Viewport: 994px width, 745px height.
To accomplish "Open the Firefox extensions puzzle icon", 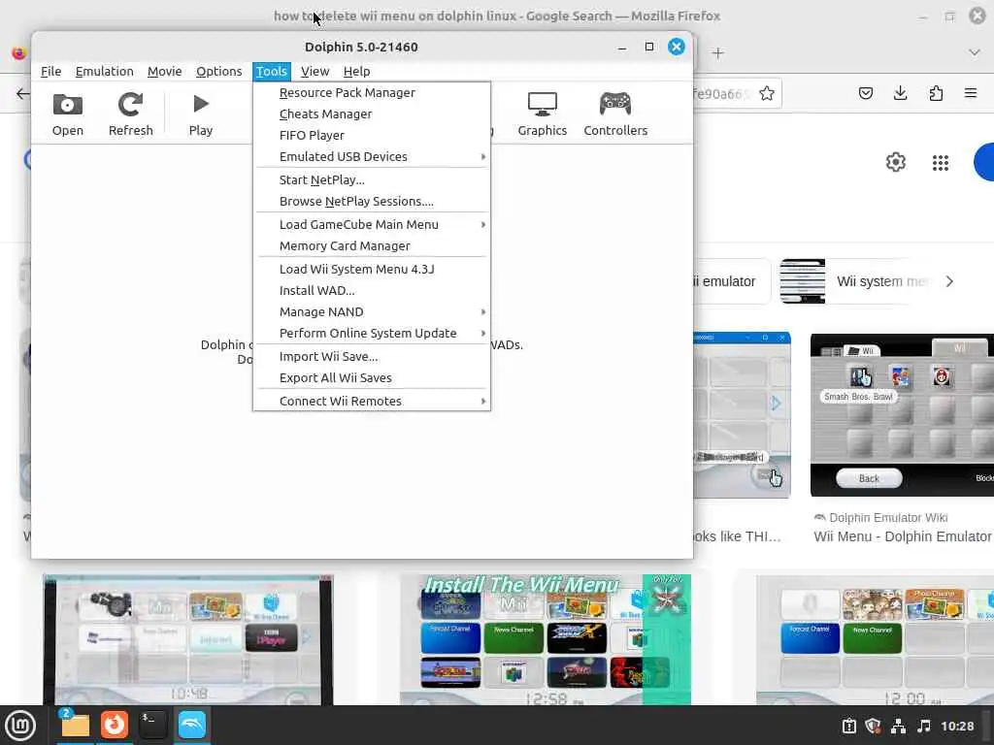I will [x=936, y=94].
